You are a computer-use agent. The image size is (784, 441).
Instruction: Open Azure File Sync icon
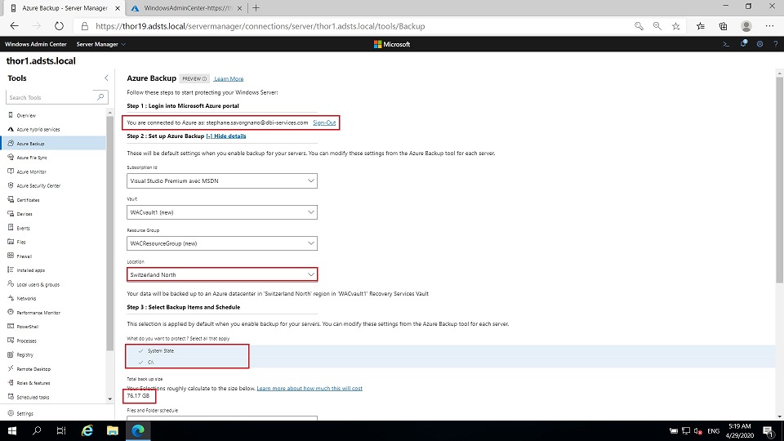click(11, 157)
